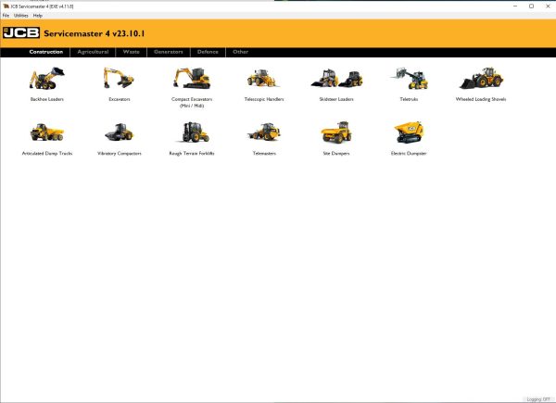Open the File menu
The height and width of the screenshot is (403, 556).
click(6, 16)
